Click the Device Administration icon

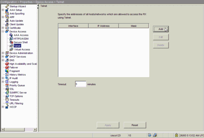tap(7, 53)
